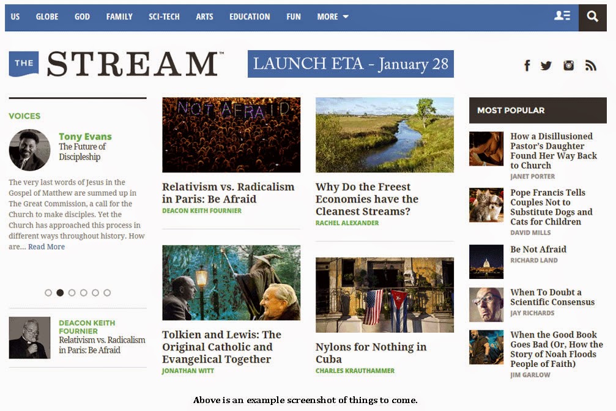The height and width of the screenshot is (411, 616).
Task: Open the user account menu icon
Action: (562, 16)
